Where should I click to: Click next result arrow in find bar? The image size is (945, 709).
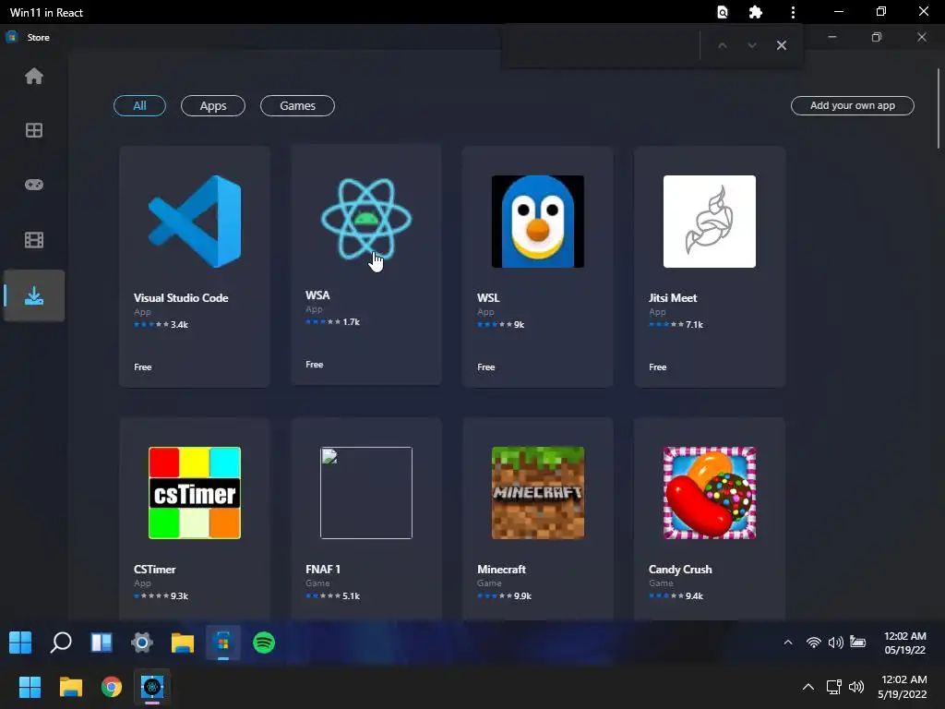[x=751, y=45]
